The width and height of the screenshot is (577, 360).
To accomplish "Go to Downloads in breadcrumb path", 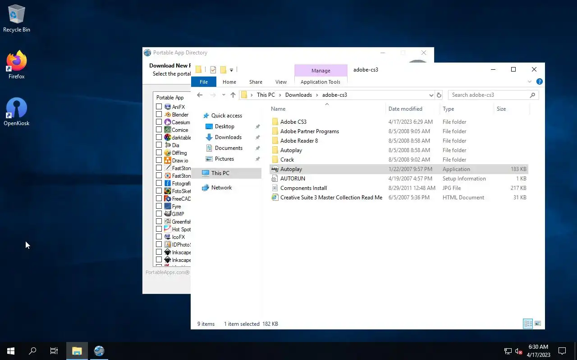I will pyautogui.click(x=298, y=95).
